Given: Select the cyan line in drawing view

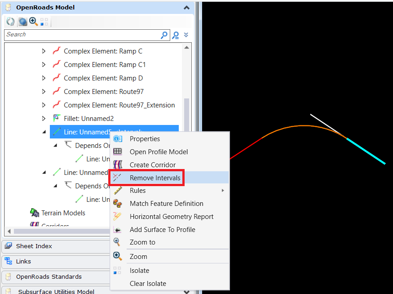Looking at the screenshot, I should click(x=366, y=151).
